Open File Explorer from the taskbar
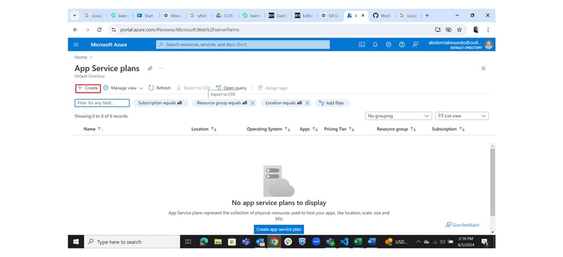The height and width of the screenshot is (257, 563). [217, 242]
